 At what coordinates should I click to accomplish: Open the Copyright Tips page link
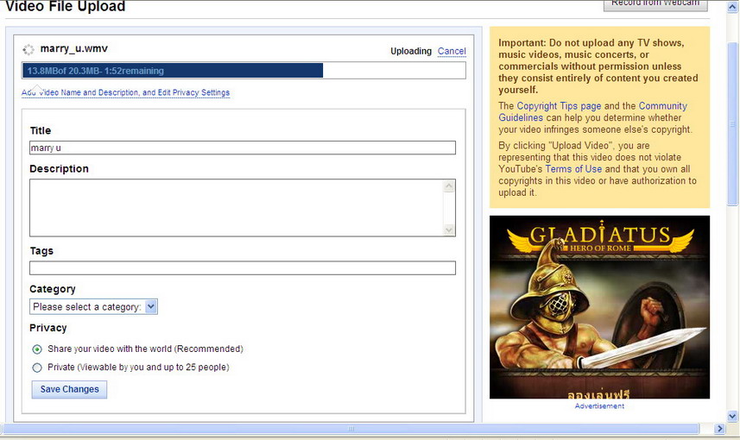[559, 106]
